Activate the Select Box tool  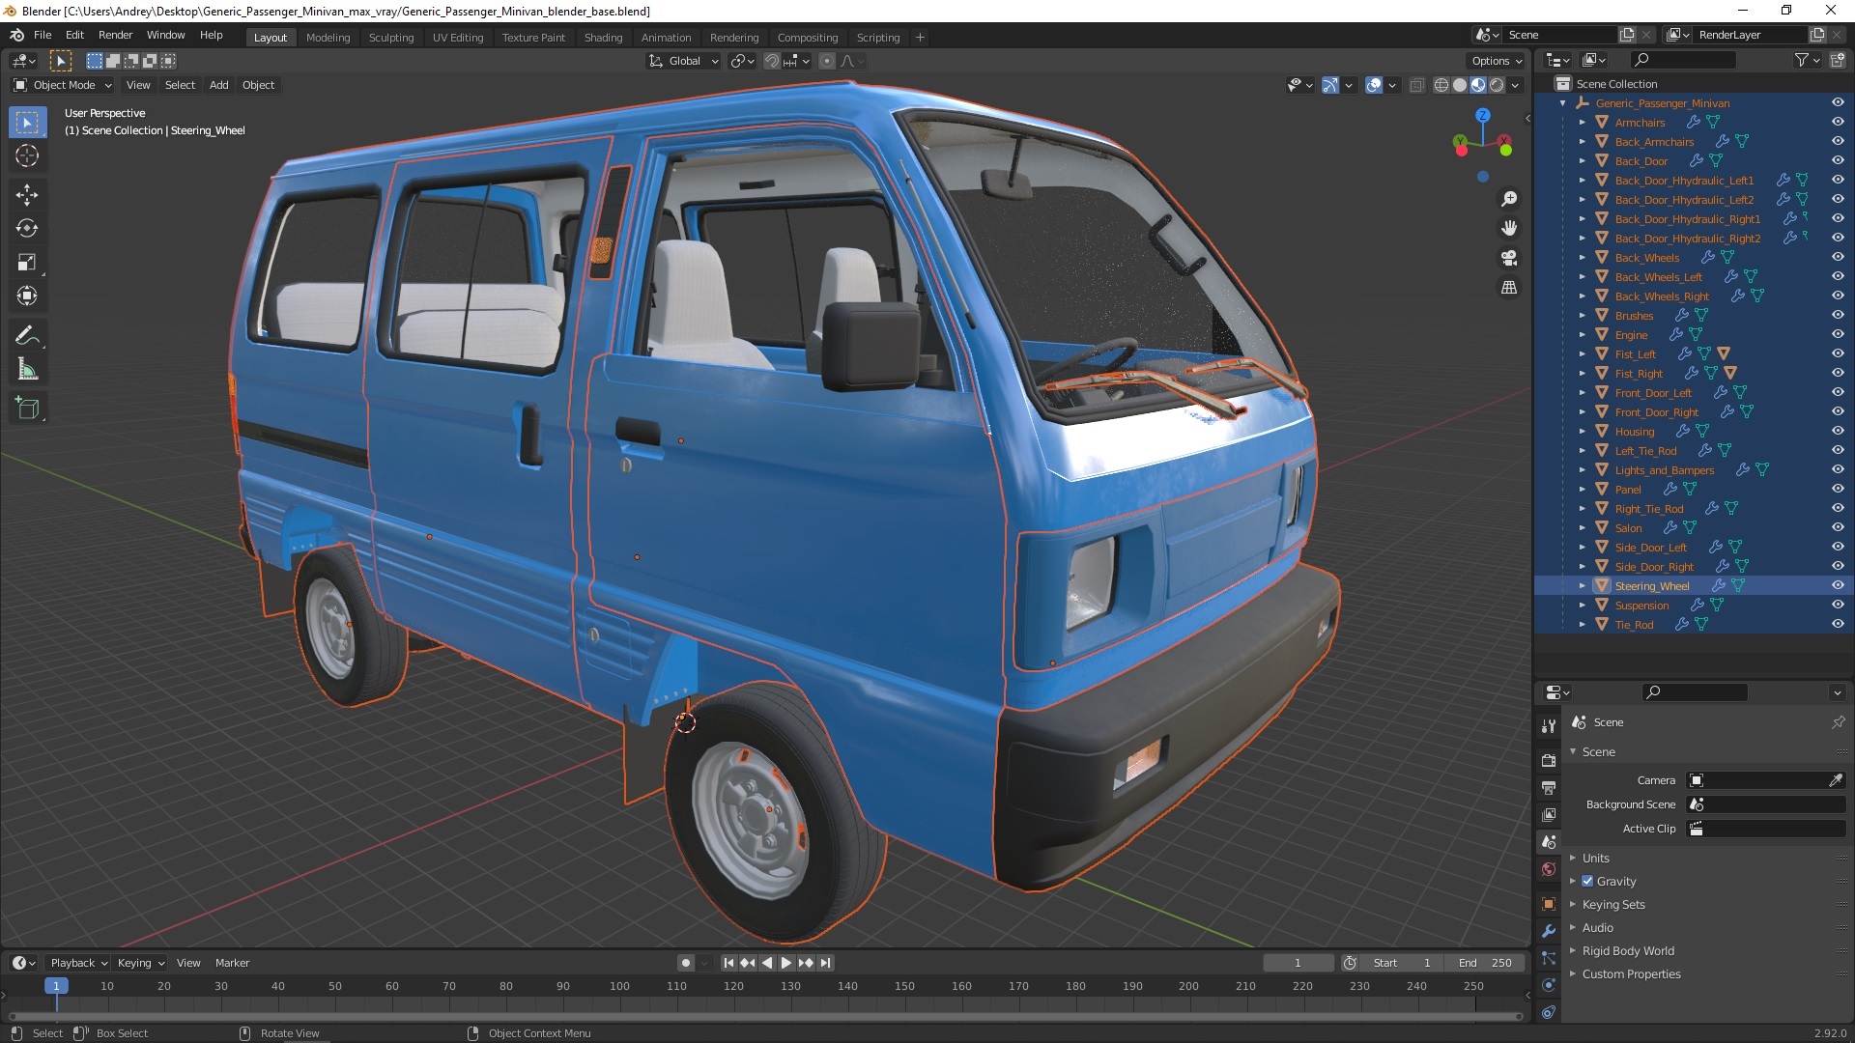[27, 123]
